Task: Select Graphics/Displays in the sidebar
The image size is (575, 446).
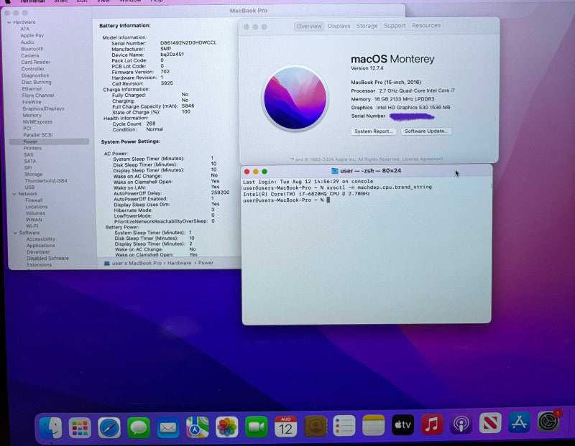Action: pos(43,109)
